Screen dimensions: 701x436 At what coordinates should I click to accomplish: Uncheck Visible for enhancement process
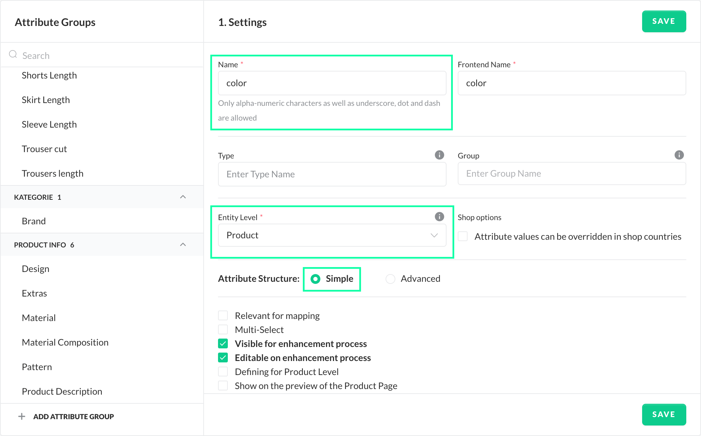click(223, 343)
